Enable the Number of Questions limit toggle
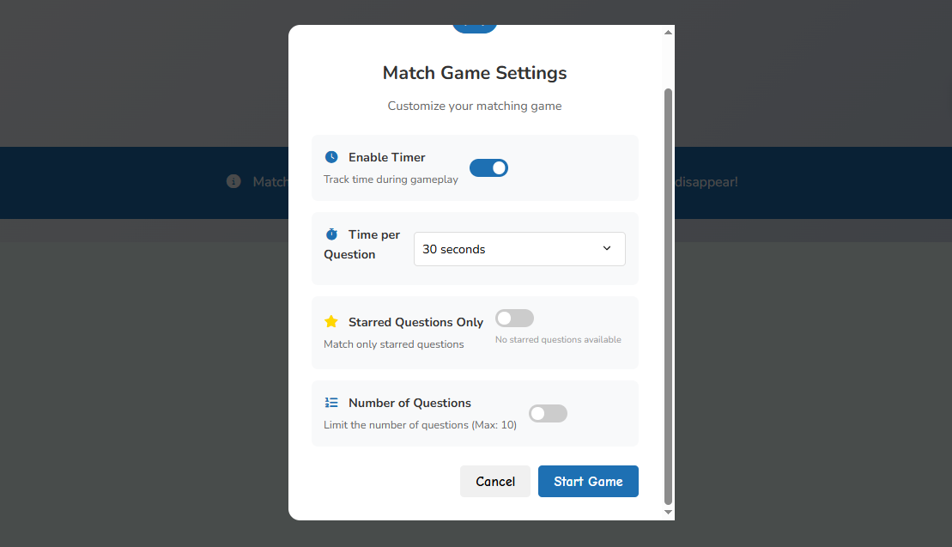 pyautogui.click(x=548, y=413)
